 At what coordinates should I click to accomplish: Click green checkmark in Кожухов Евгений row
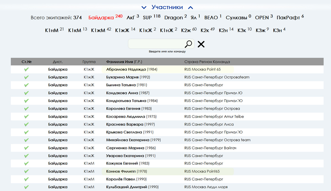point(26,163)
